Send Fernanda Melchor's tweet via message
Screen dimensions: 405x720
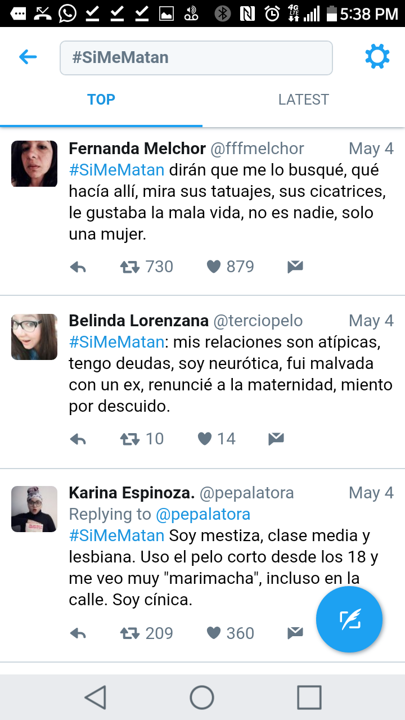(x=295, y=267)
